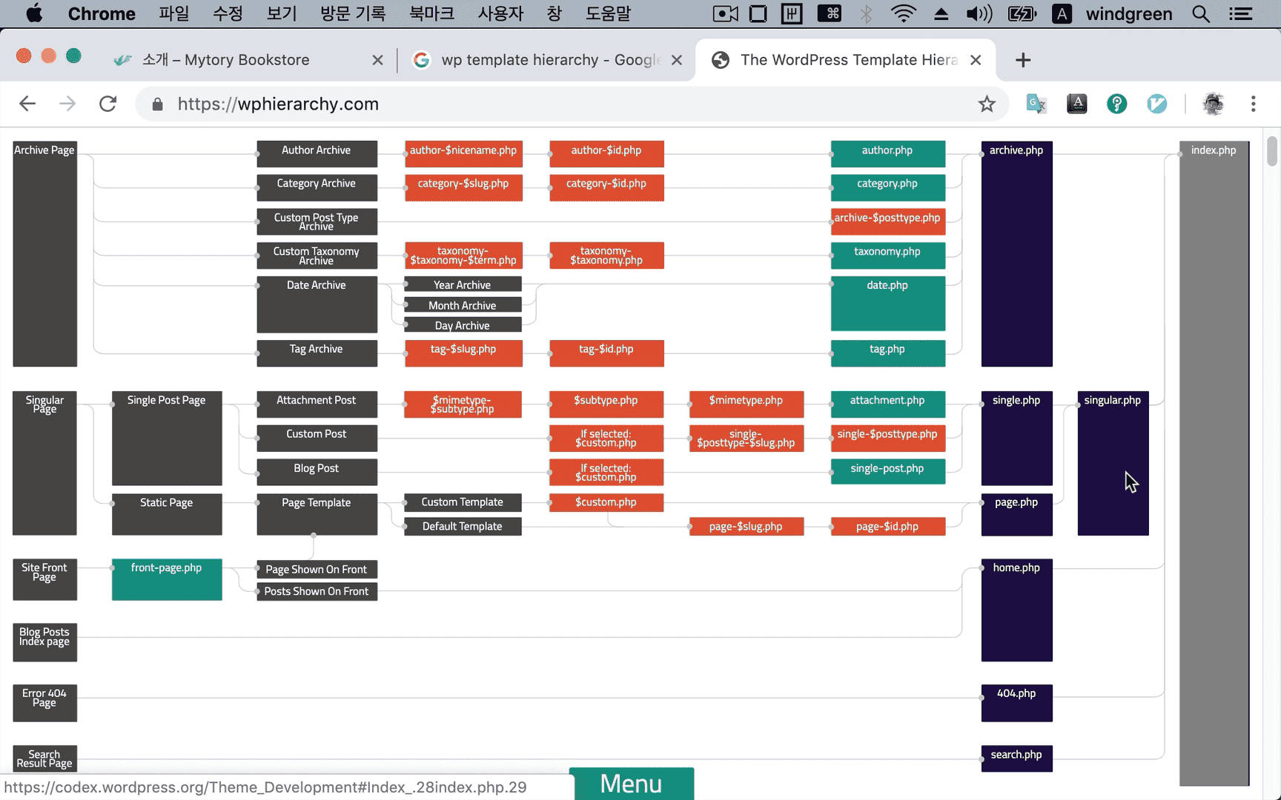This screenshot has height=800, width=1281.
Task: Click the browser back arrow
Action: pos(27,104)
